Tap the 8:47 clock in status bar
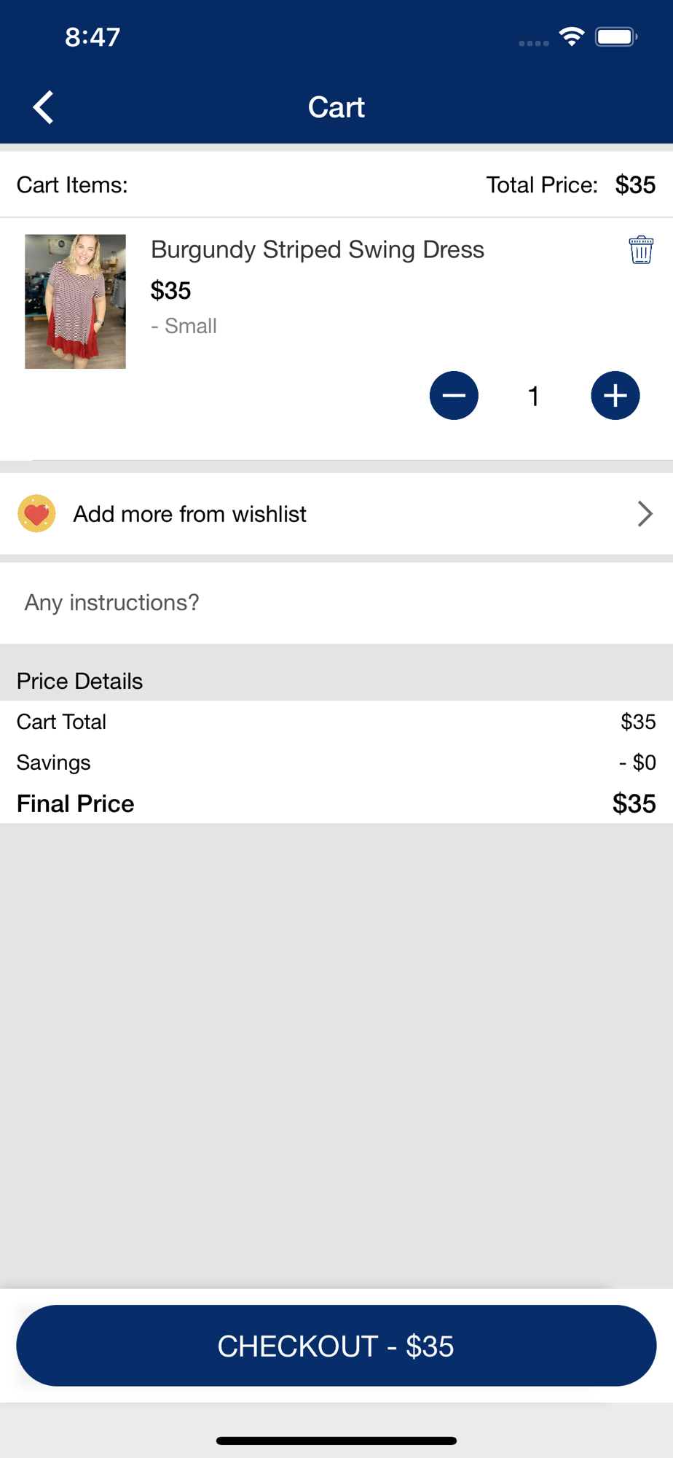Viewport: 673px width, 1458px height. tap(93, 37)
